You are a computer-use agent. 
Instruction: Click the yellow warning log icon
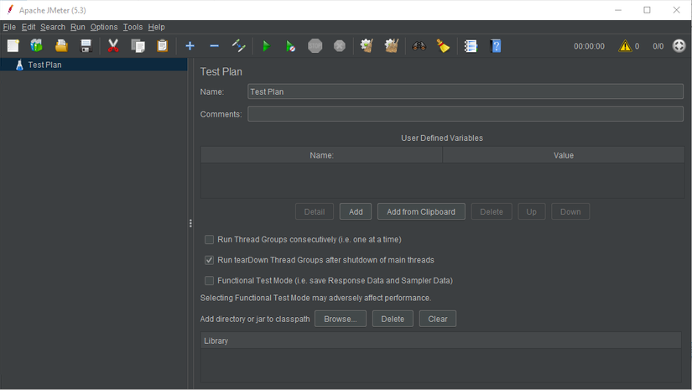[625, 46]
